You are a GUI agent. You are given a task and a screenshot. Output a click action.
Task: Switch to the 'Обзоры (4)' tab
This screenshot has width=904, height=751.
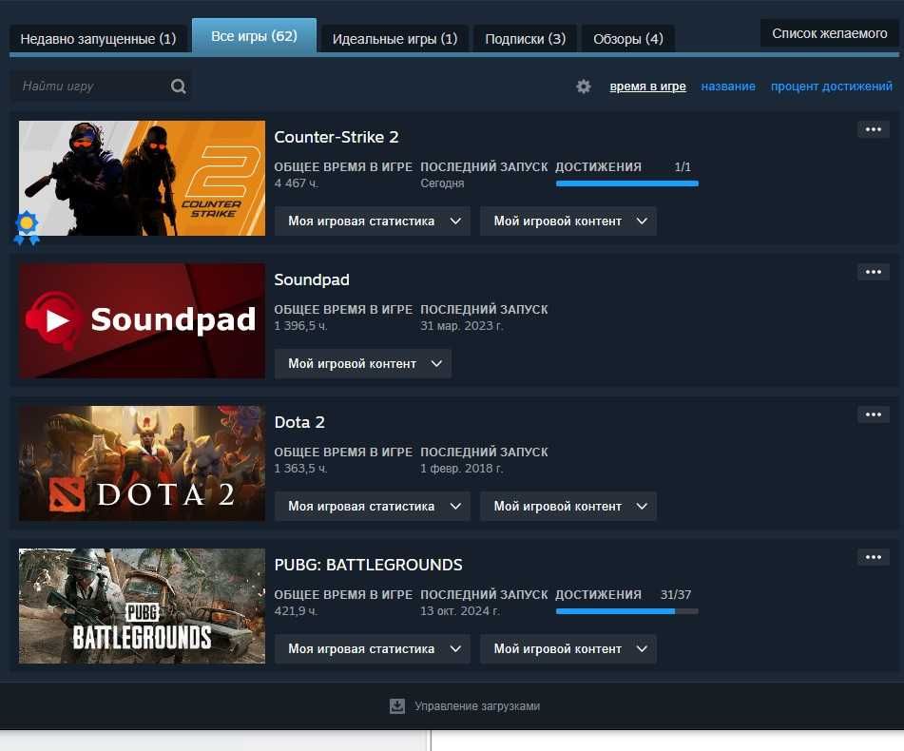tap(628, 39)
